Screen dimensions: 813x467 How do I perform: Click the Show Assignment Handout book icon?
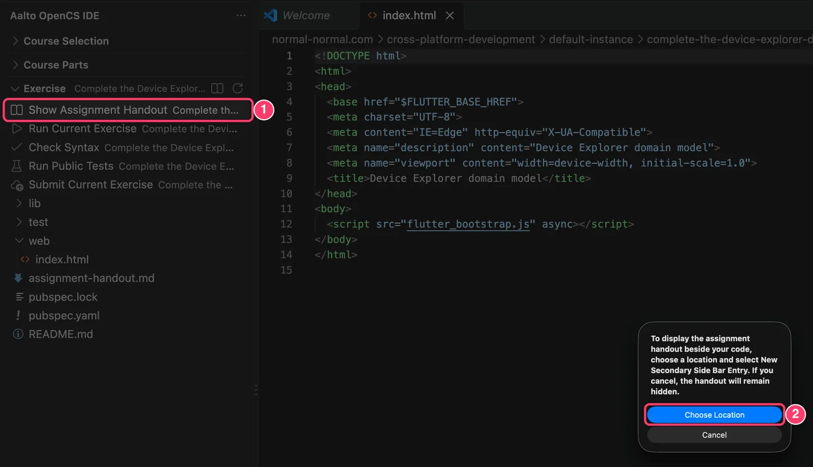click(x=17, y=110)
